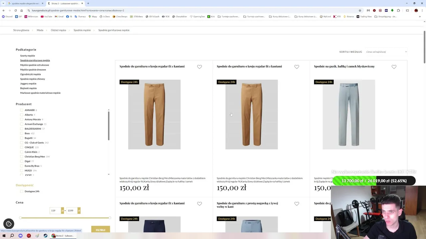Show more bookmarks overflow chevron

[x=420, y=17]
